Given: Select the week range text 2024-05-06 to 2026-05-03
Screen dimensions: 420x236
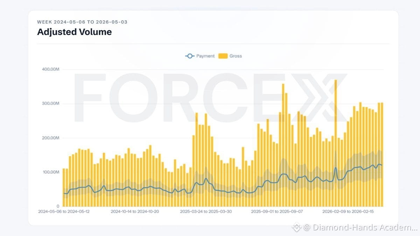Looking at the screenshot, I should (x=91, y=22).
